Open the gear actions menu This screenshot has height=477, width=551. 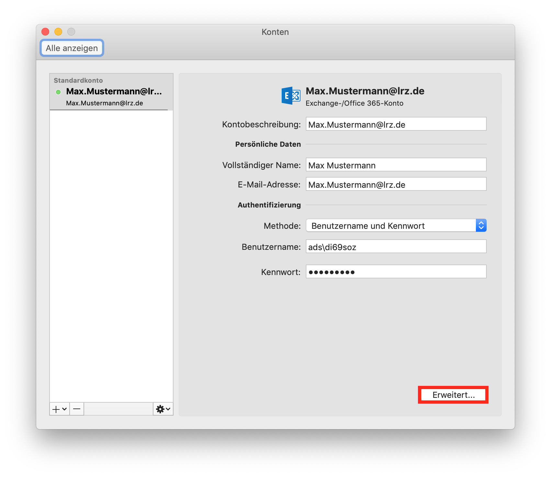(x=163, y=409)
